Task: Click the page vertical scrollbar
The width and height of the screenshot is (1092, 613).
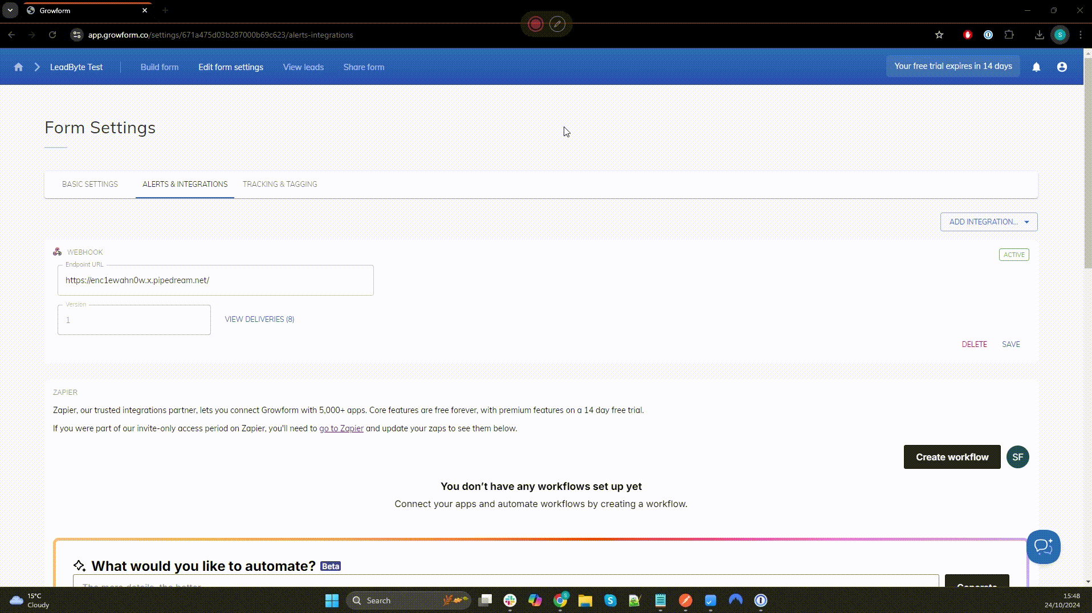Action: pyautogui.click(x=1087, y=163)
